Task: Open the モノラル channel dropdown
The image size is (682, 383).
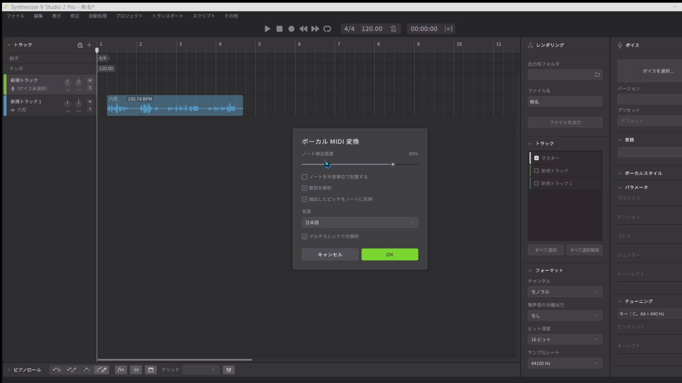Action: (x=564, y=292)
